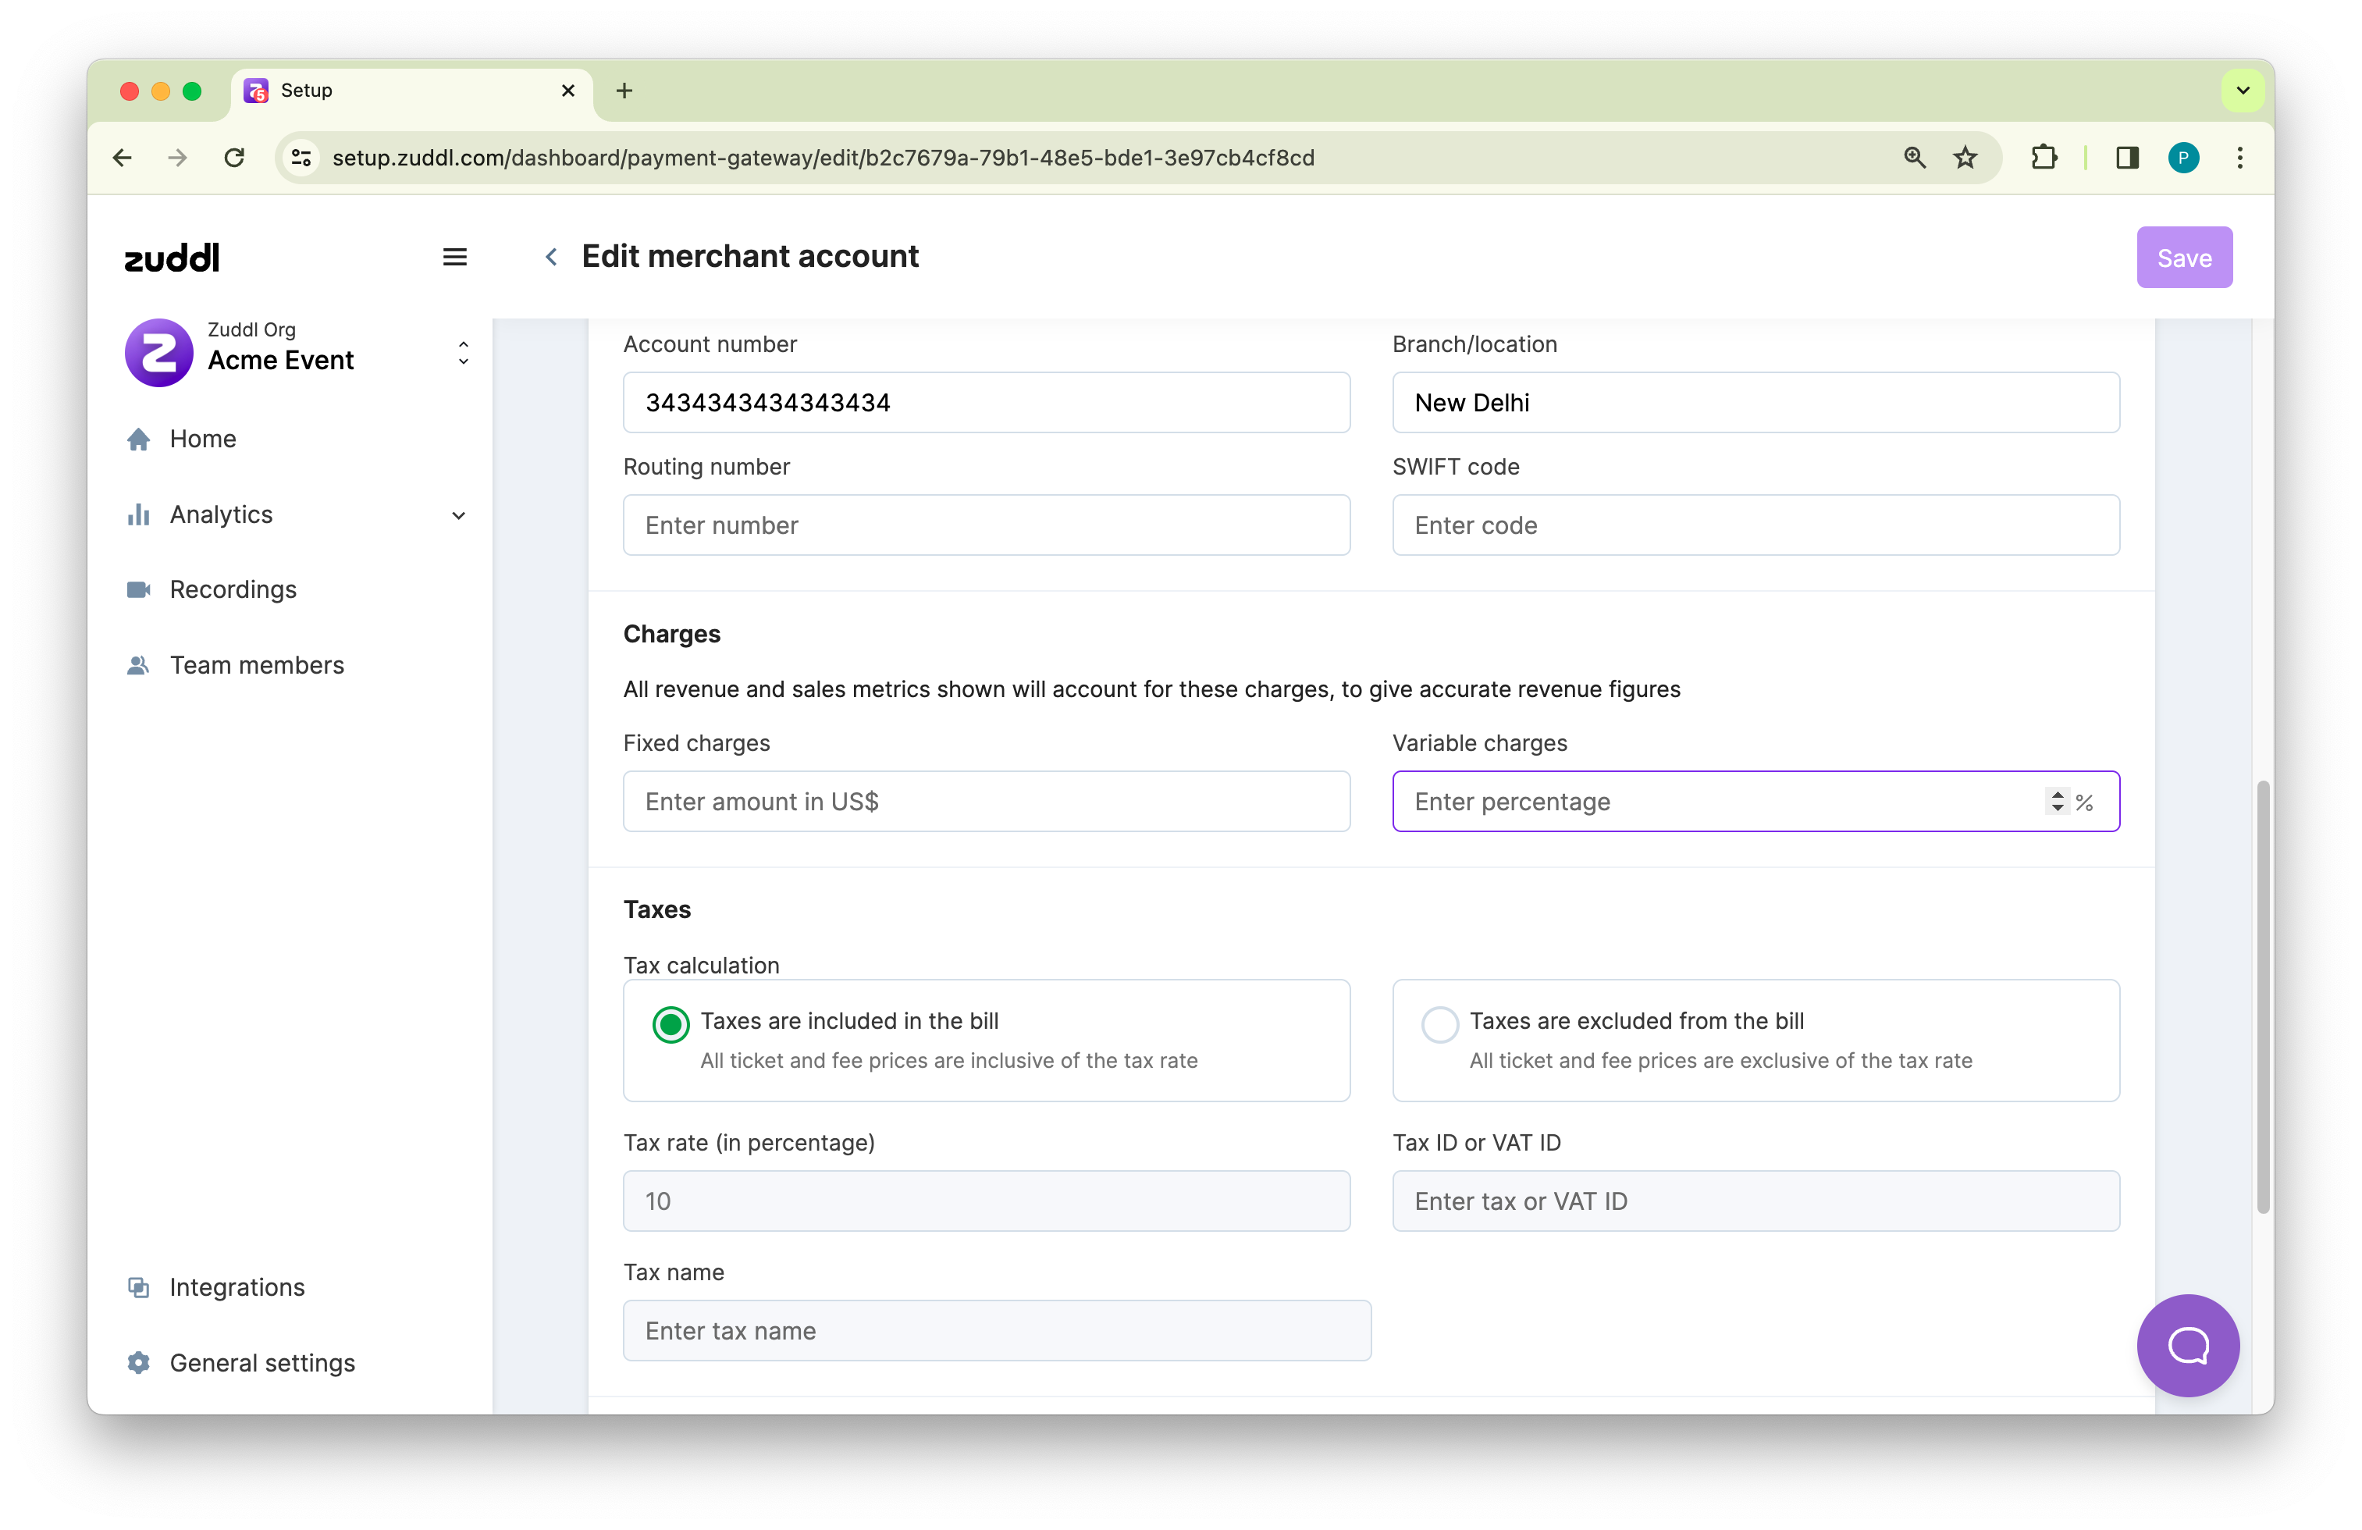Reload the page

(x=234, y=158)
